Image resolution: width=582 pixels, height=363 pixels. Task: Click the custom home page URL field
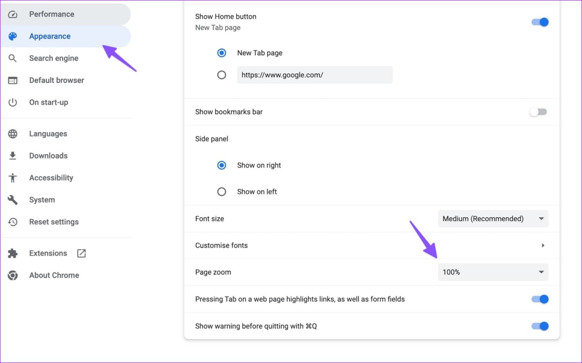tap(314, 75)
